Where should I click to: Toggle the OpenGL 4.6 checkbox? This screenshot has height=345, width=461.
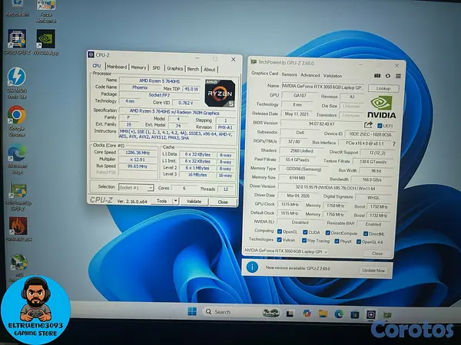coord(359,242)
